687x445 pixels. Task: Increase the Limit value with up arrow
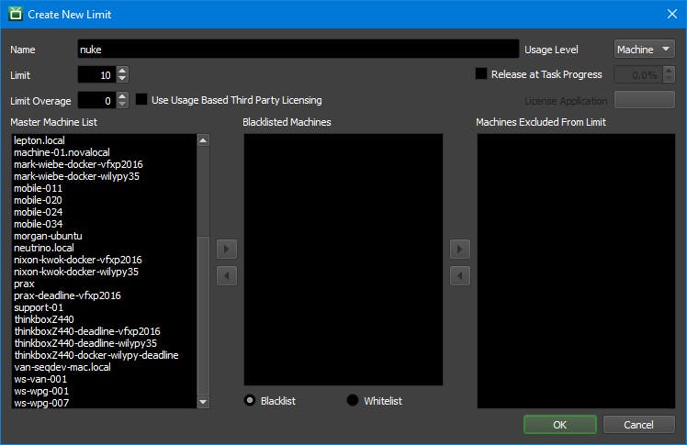point(123,71)
